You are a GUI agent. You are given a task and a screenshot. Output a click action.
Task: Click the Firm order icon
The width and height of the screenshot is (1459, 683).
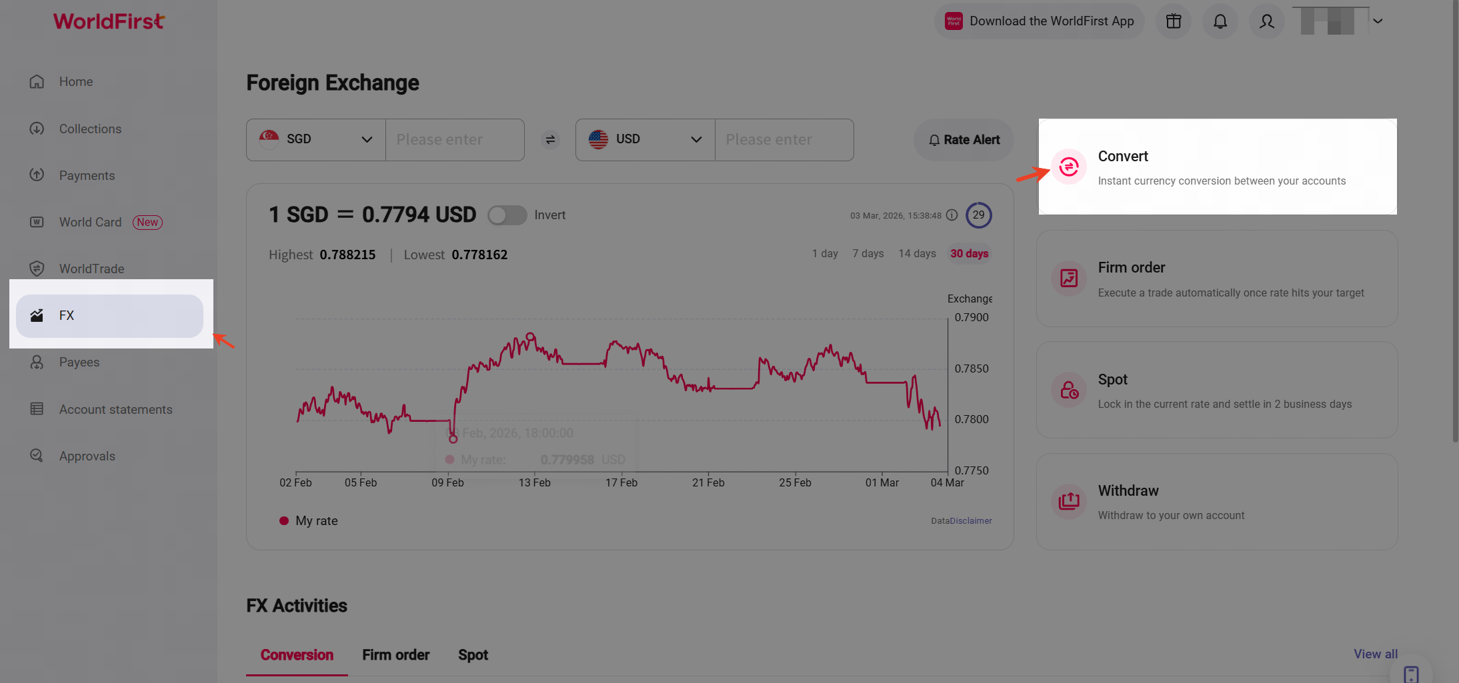point(1069,279)
